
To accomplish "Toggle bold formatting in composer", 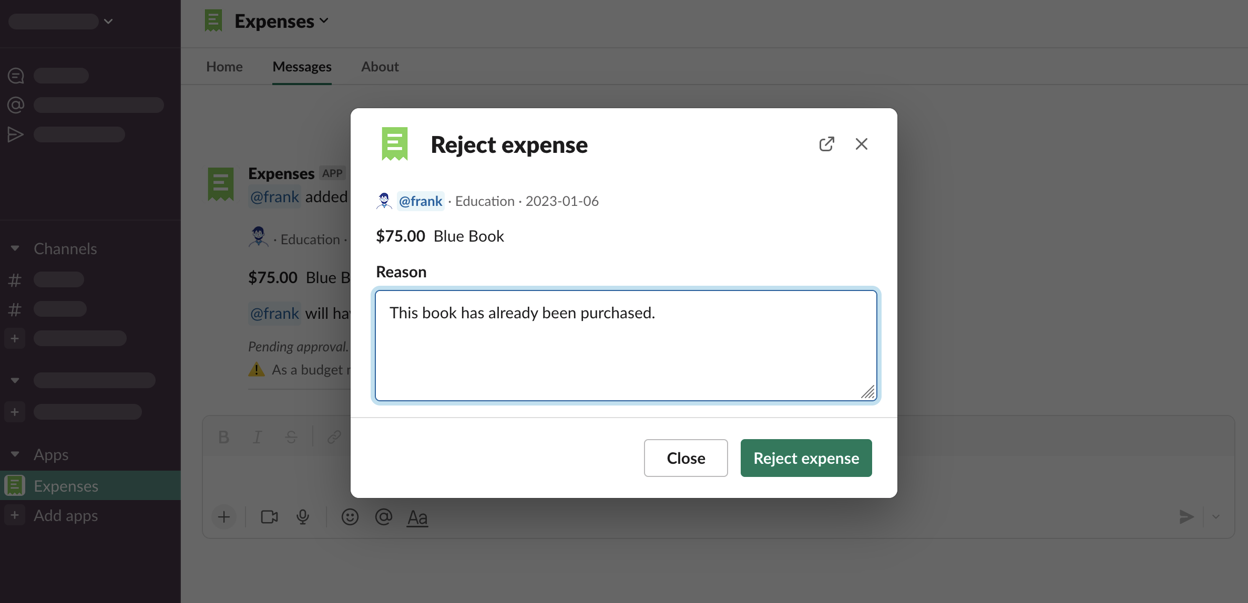I will (x=223, y=437).
